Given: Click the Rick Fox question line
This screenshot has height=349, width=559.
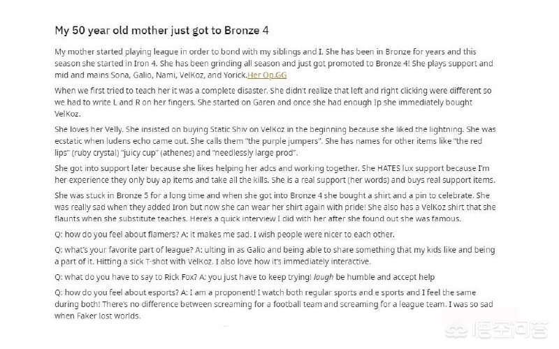Looking at the screenshot, I should point(245,277).
